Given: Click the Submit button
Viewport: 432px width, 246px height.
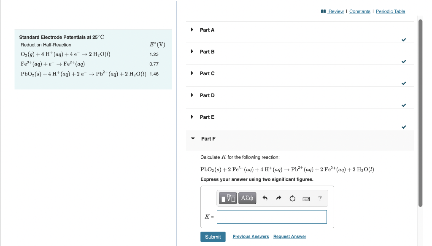Looking at the screenshot, I should (x=213, y=237).
